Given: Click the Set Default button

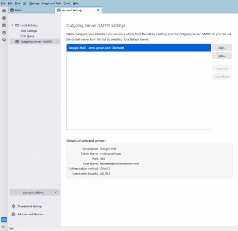Looking at the screenshot, I should (222, 77).
